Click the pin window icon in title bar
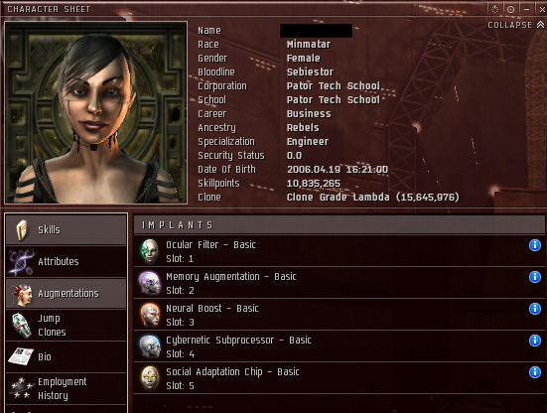 point(510,9)
